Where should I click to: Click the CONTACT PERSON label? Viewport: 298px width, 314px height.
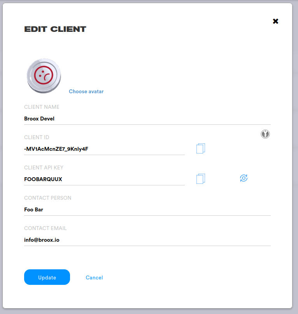(x=48, y=198)
